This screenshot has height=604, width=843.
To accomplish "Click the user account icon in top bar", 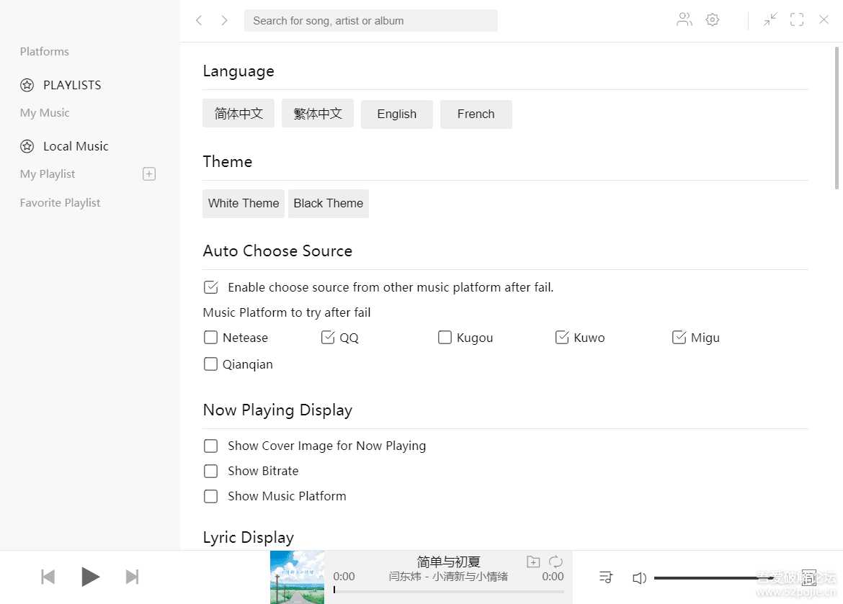I will point(684,19).
